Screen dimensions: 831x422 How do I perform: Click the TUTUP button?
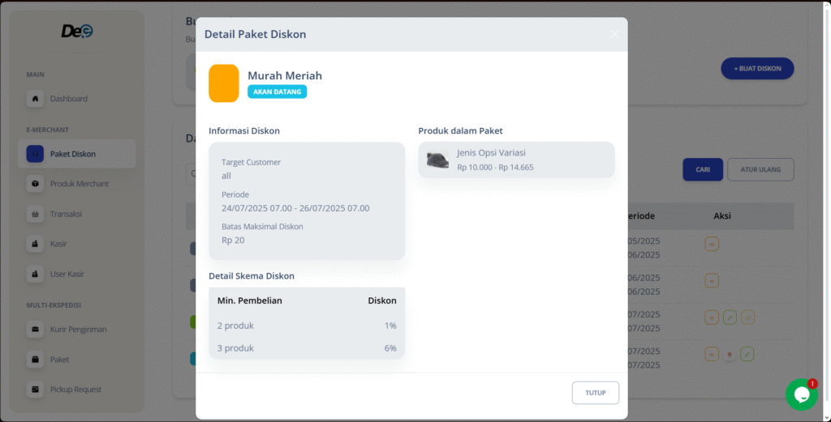[x=595, y=393]
